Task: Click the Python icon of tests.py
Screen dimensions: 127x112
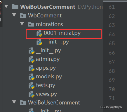Action: (32, 85)
